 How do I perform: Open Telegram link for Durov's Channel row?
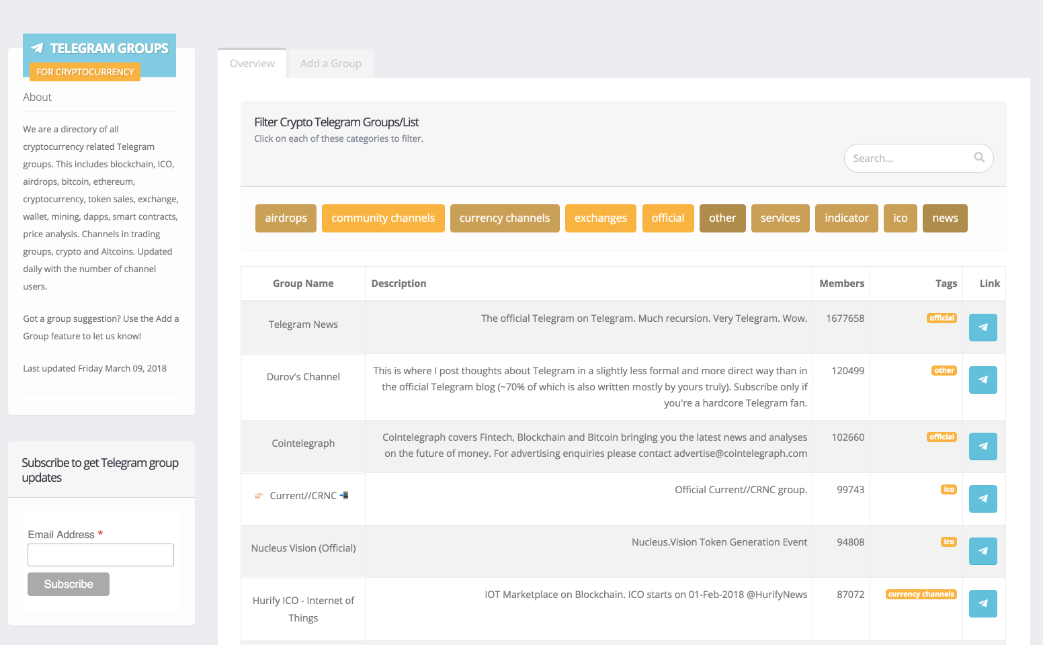983,380
